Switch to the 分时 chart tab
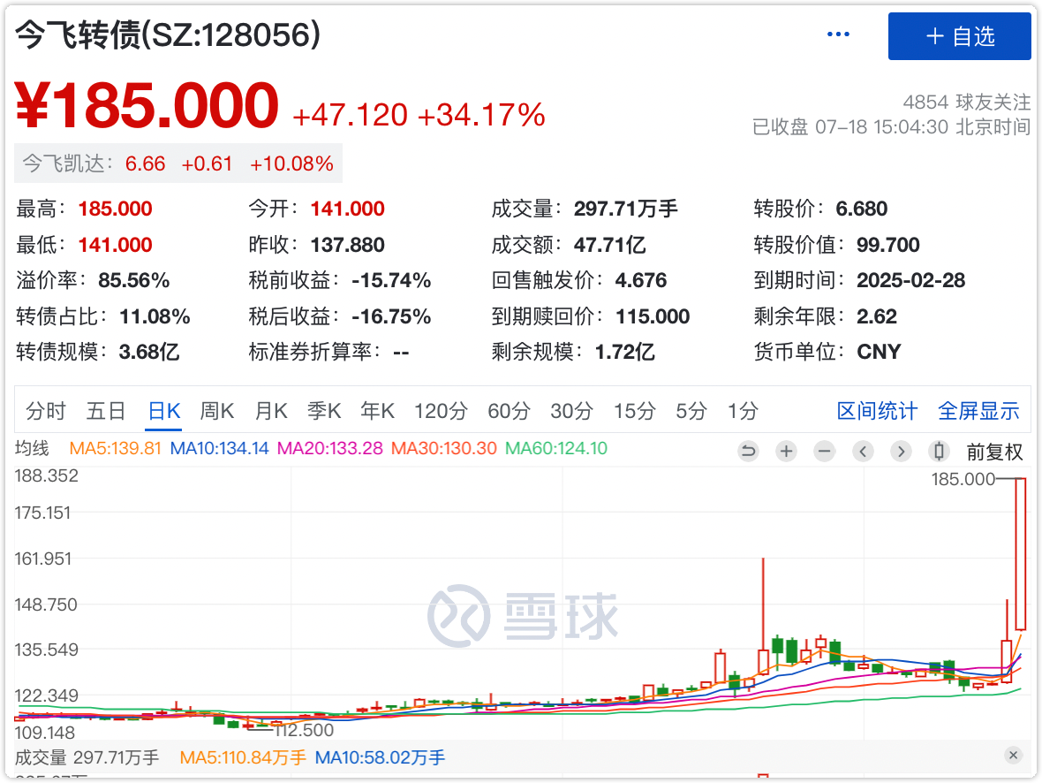The height and width of the screenshot is (783, 1042). pos(46,411)
